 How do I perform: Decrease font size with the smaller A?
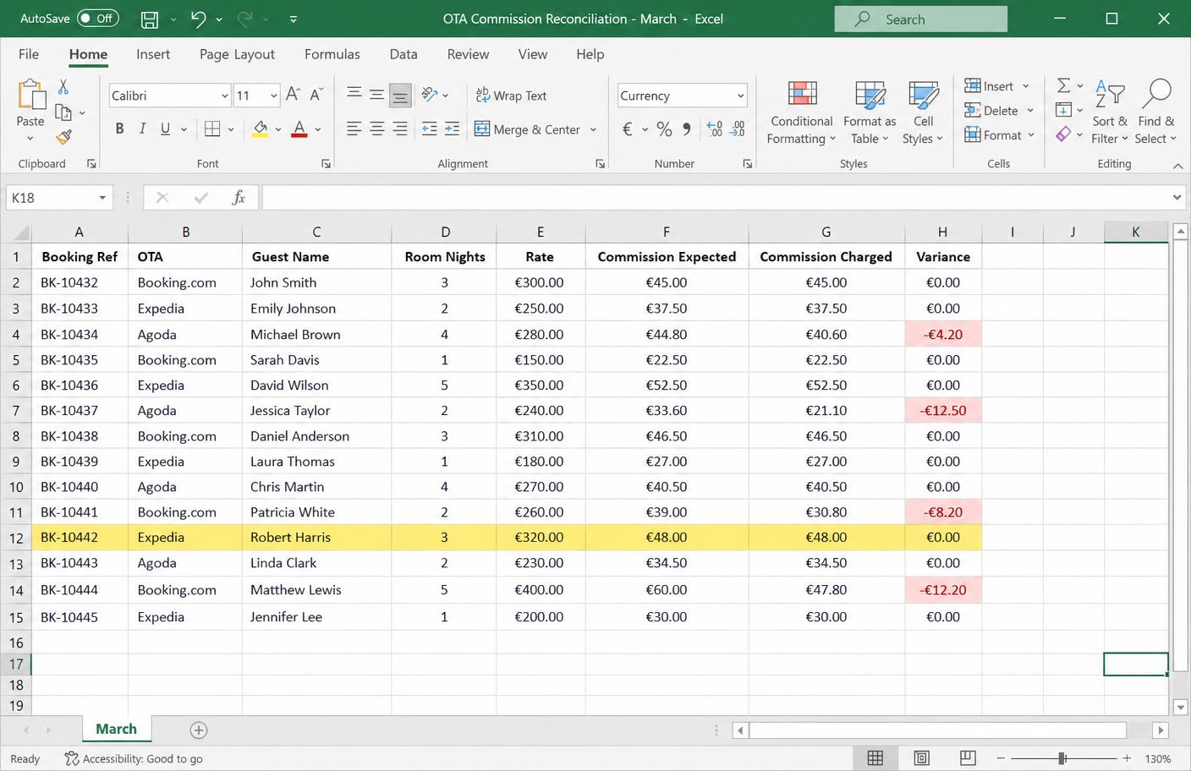click(316, 95)
